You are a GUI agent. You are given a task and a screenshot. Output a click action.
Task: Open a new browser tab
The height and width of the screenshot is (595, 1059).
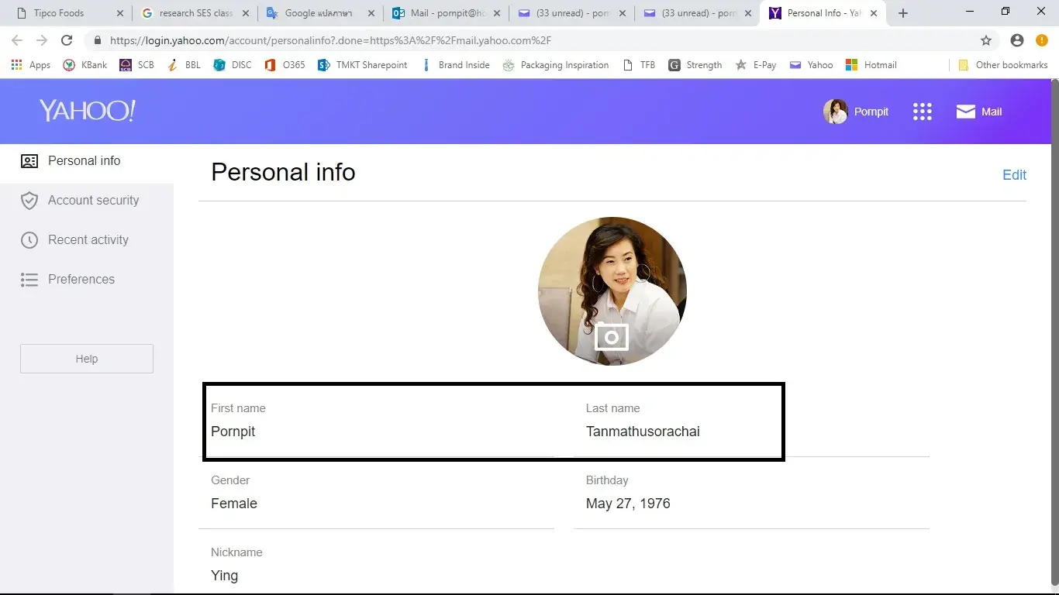(x=902, y=13)
